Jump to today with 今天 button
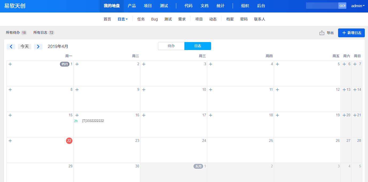Screen dimensions: 368x182 [25, 47]
